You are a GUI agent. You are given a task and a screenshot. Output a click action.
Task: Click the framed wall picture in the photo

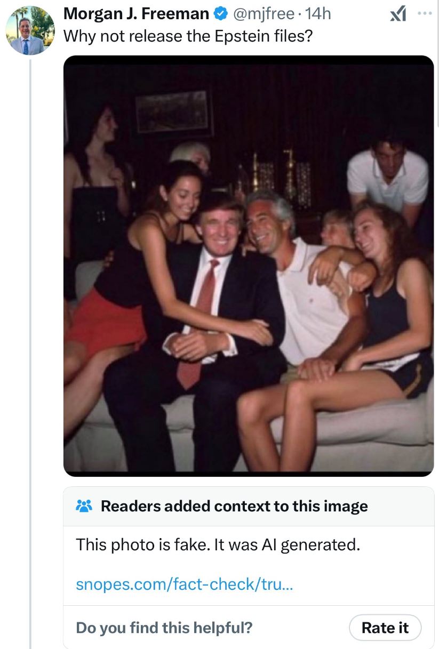[172, 111]
